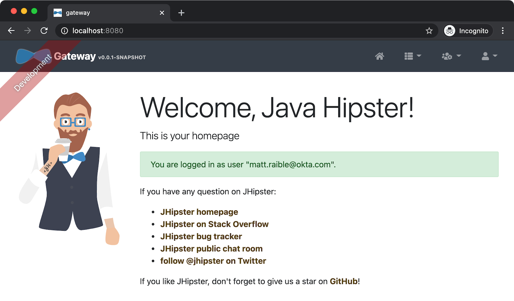514x301 pixels.
Task: Open Chrome's three-dot menu
Action: tap(502, 31)
